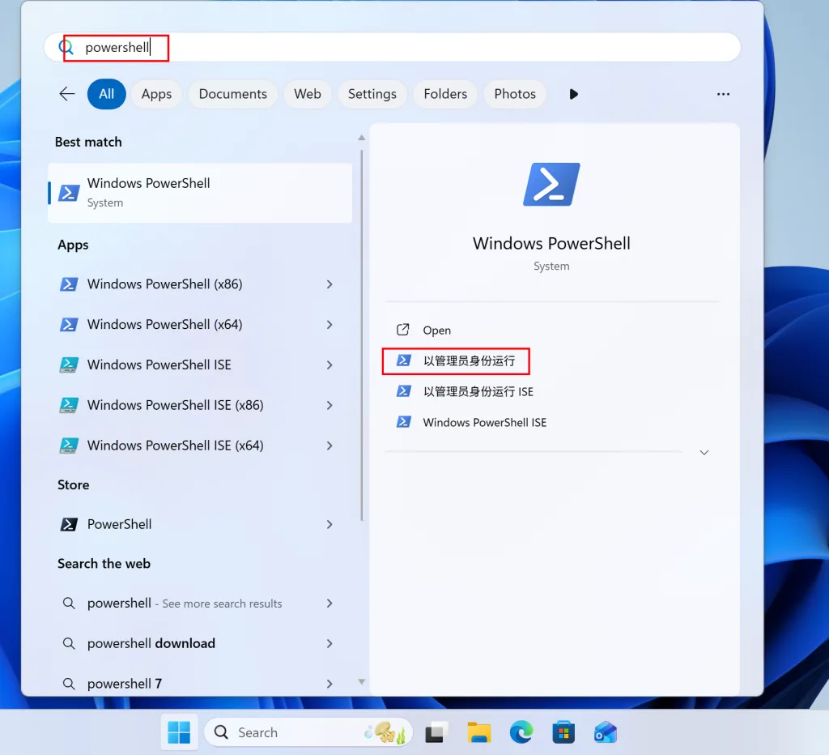Expand the 'powershell 7' search suggestion

point(329,683)
